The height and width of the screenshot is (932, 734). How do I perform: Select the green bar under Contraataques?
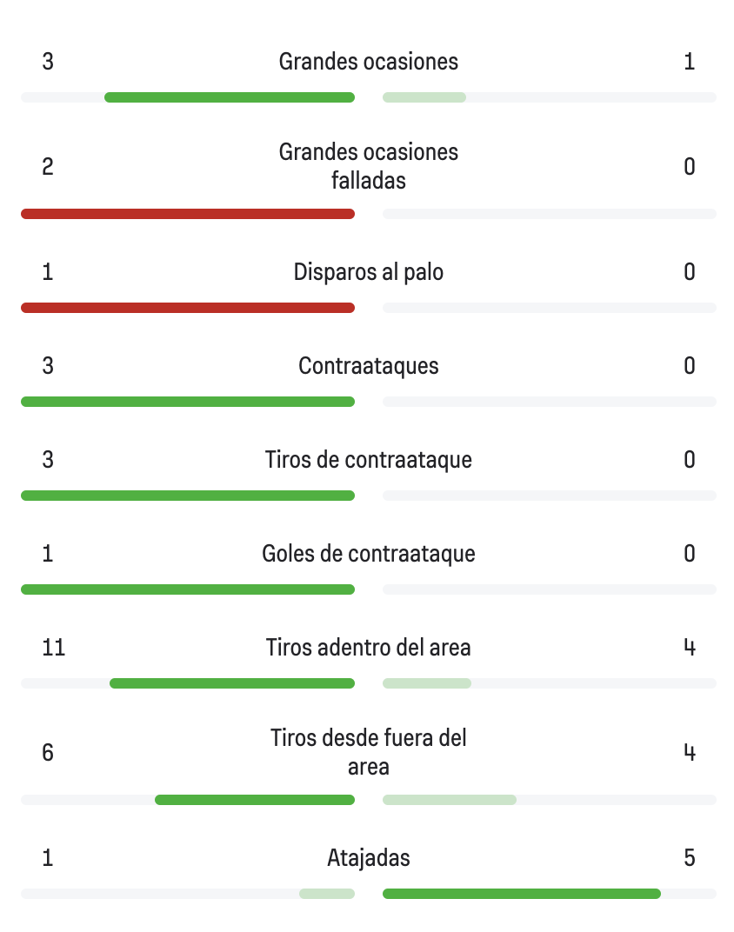188,402
